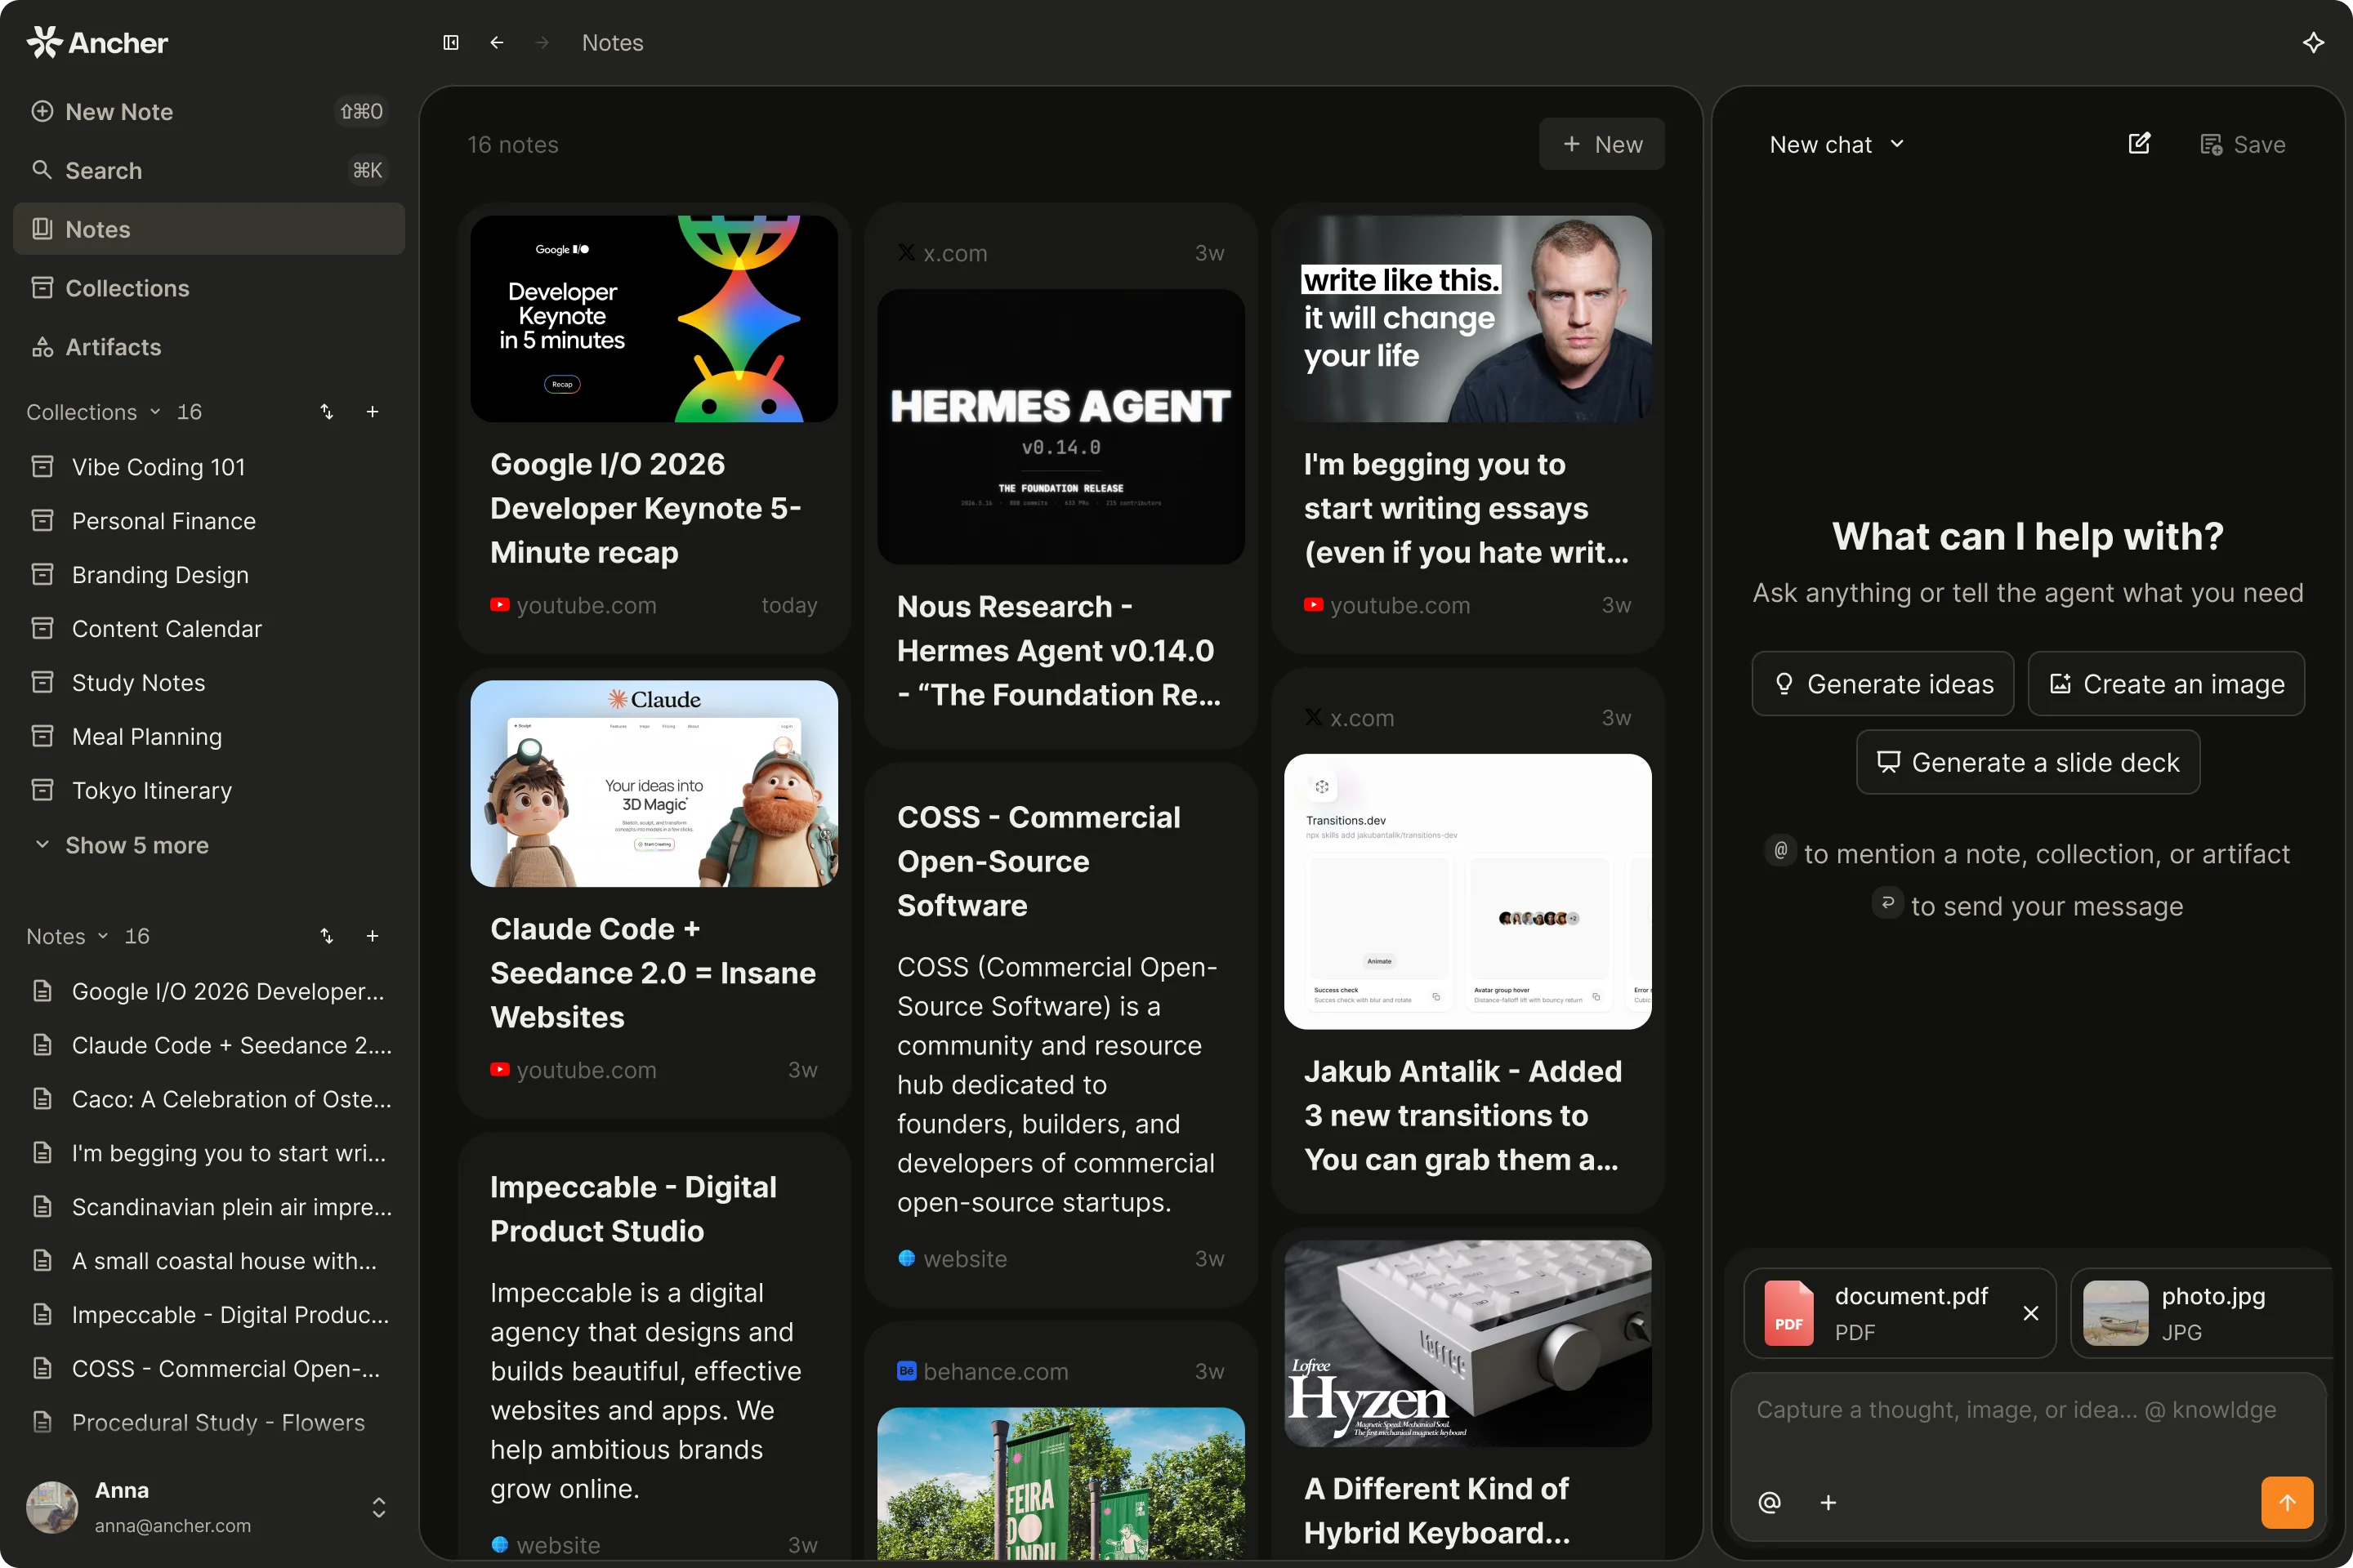Open the document.pdf attachment chip
Viewport: 2353px width, 1568px height.
point(1900,1314)
